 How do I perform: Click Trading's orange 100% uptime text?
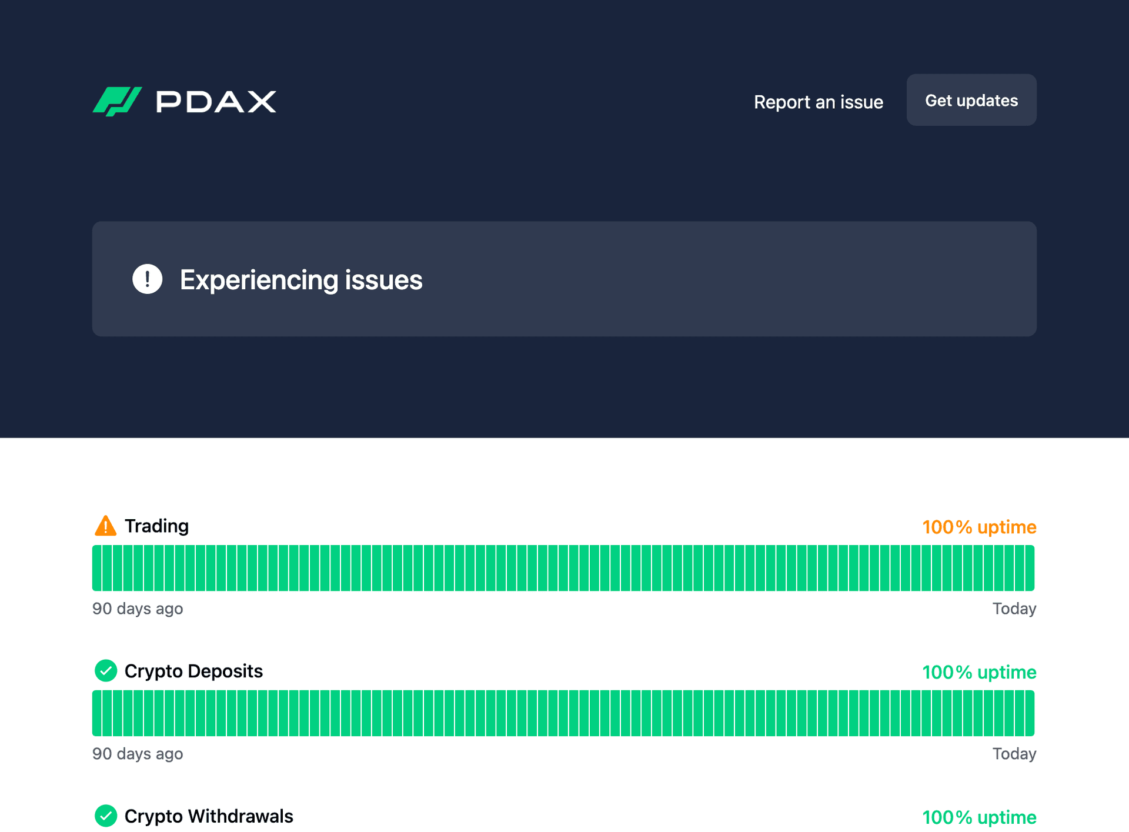pyautogui.click(x=978, y=527)
